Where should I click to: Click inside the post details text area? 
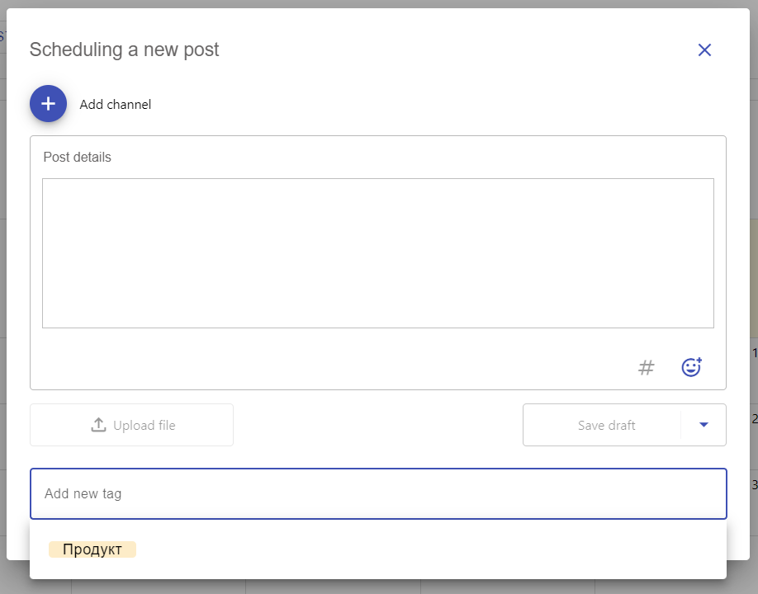(x=378, y=253)
